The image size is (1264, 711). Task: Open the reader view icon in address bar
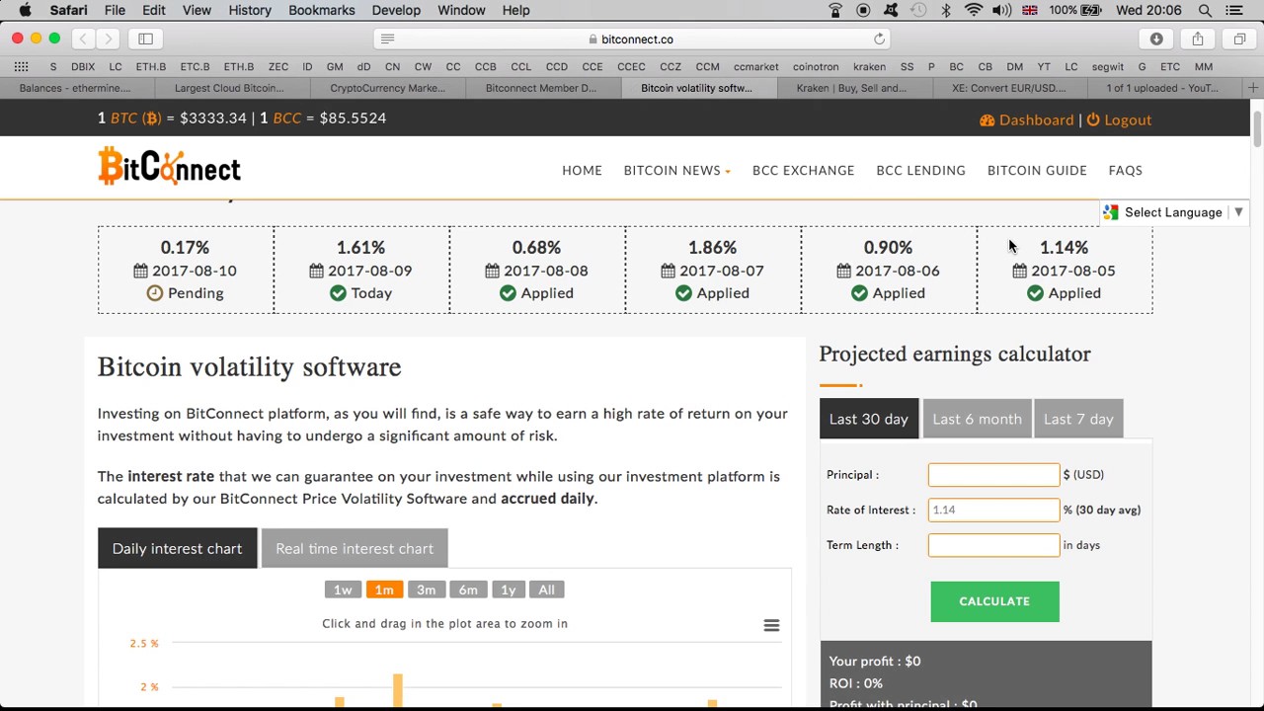(387, 39)
